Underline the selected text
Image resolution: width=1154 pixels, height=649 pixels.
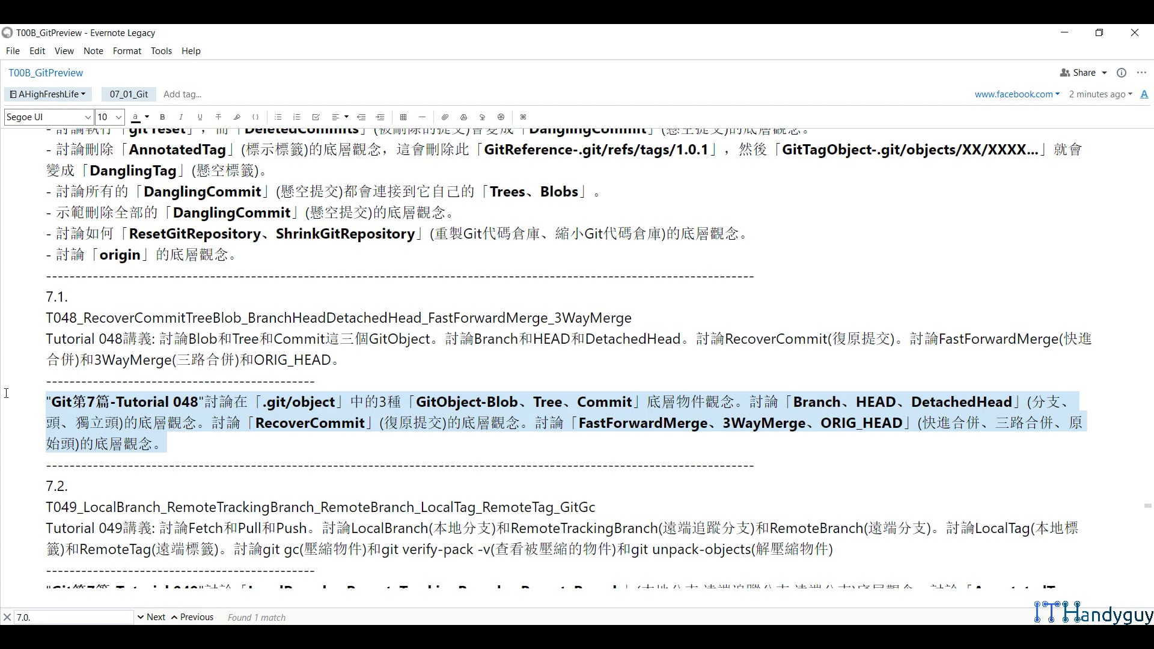click(200, 117)
